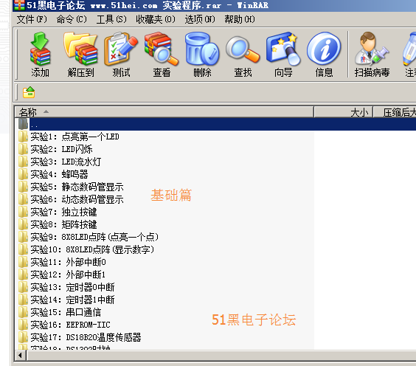
Task: Click the horizontal scrollbar left arrow
Action: tap(20, 355)
